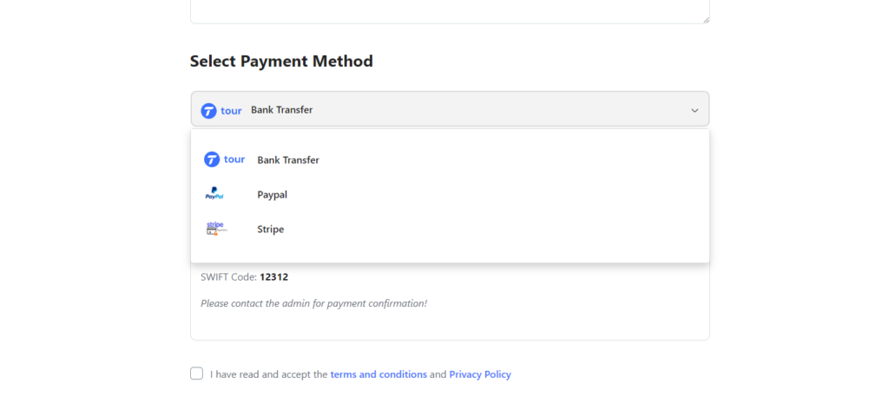Pick the Stripe payment option
889x396 pixels.
[x=451, y=229]
